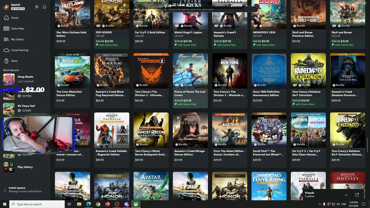Open the Install queue
The image size is (370, 208).
(25, 190)
